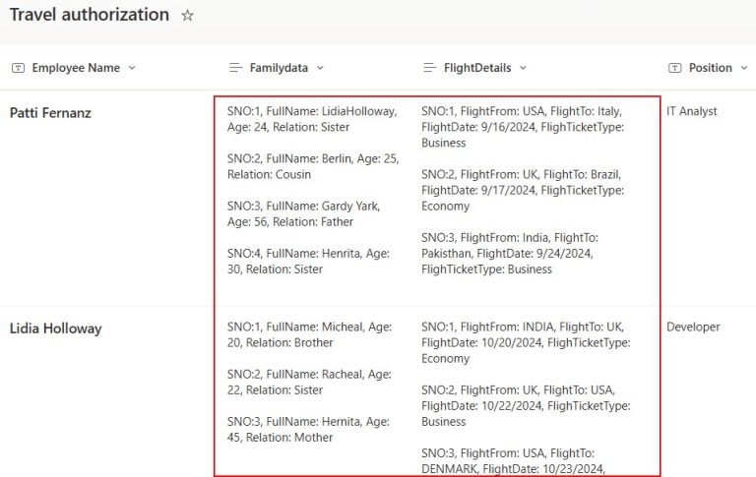
Task: Click the Travel authorization list title
Action: coord(90,15)
